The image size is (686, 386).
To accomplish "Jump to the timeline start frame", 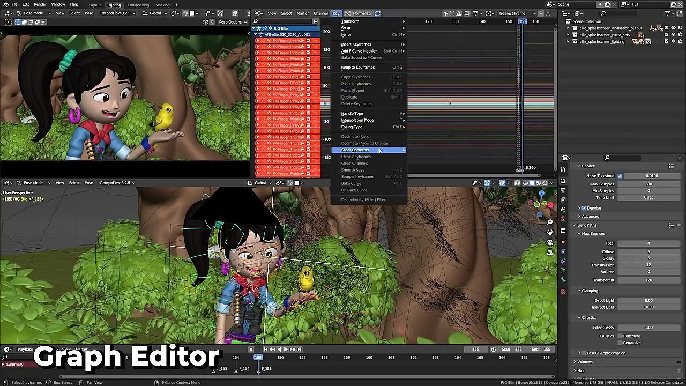I will point(266,349).
